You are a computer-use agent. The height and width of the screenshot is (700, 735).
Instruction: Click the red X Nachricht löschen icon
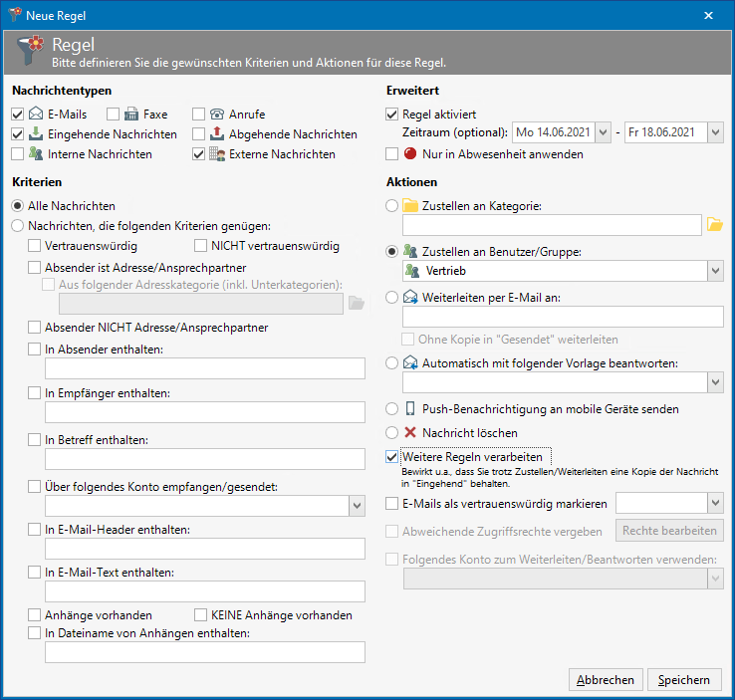coord(410,432)
